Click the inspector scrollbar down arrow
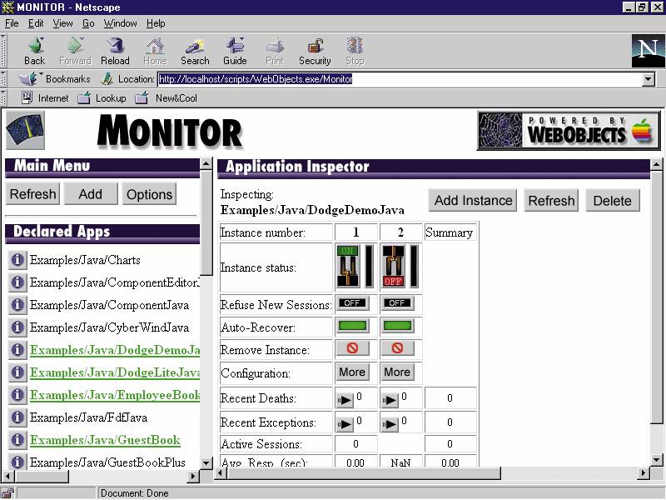The image size is (666, 500). click(656, 460)
